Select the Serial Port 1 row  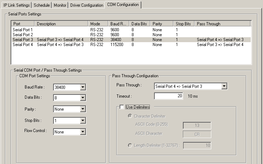click(x=23, y=30)
